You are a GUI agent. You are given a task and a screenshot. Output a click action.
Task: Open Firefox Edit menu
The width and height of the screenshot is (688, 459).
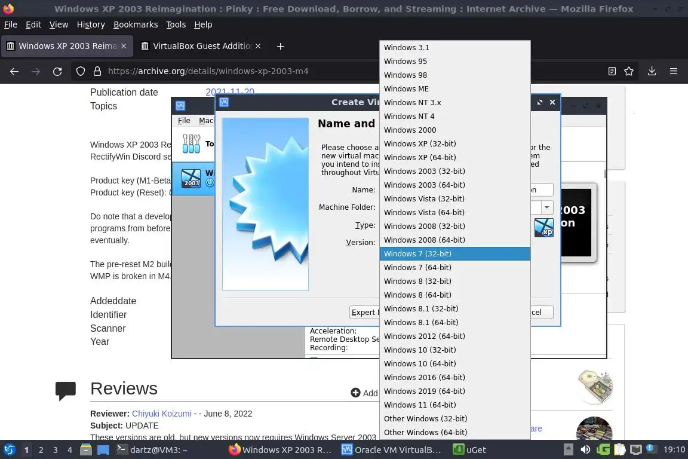tap(33, 25)
